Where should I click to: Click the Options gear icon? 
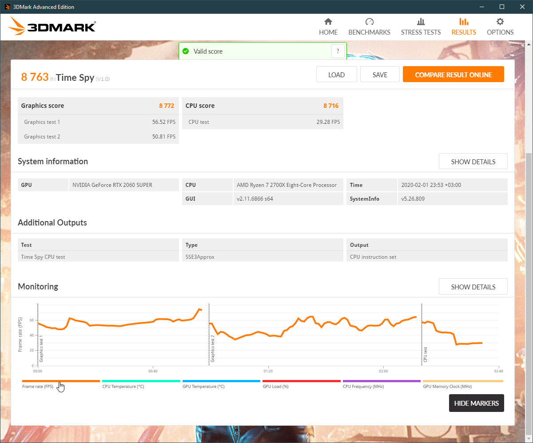tap(500, 22)
